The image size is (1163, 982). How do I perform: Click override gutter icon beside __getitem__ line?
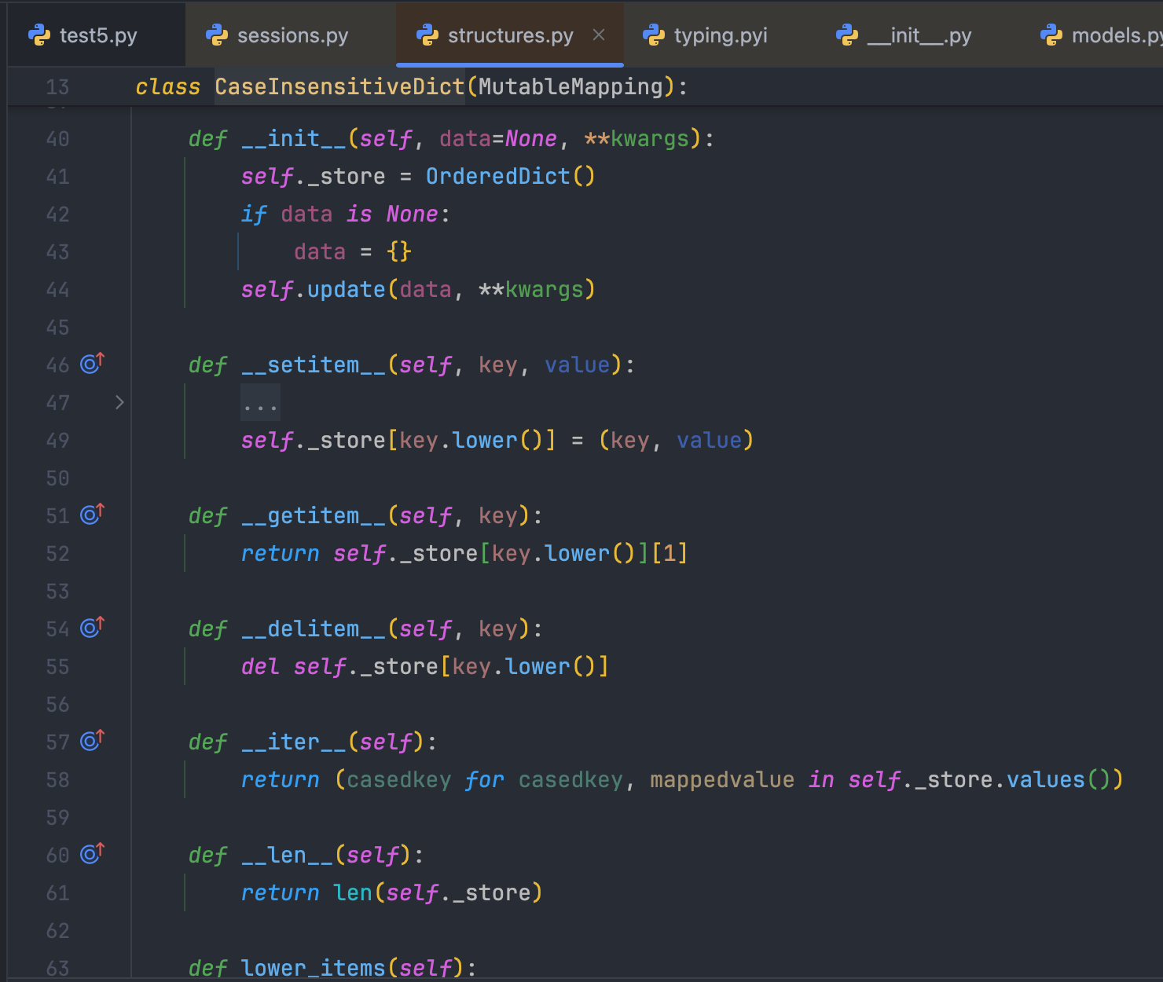92,515
